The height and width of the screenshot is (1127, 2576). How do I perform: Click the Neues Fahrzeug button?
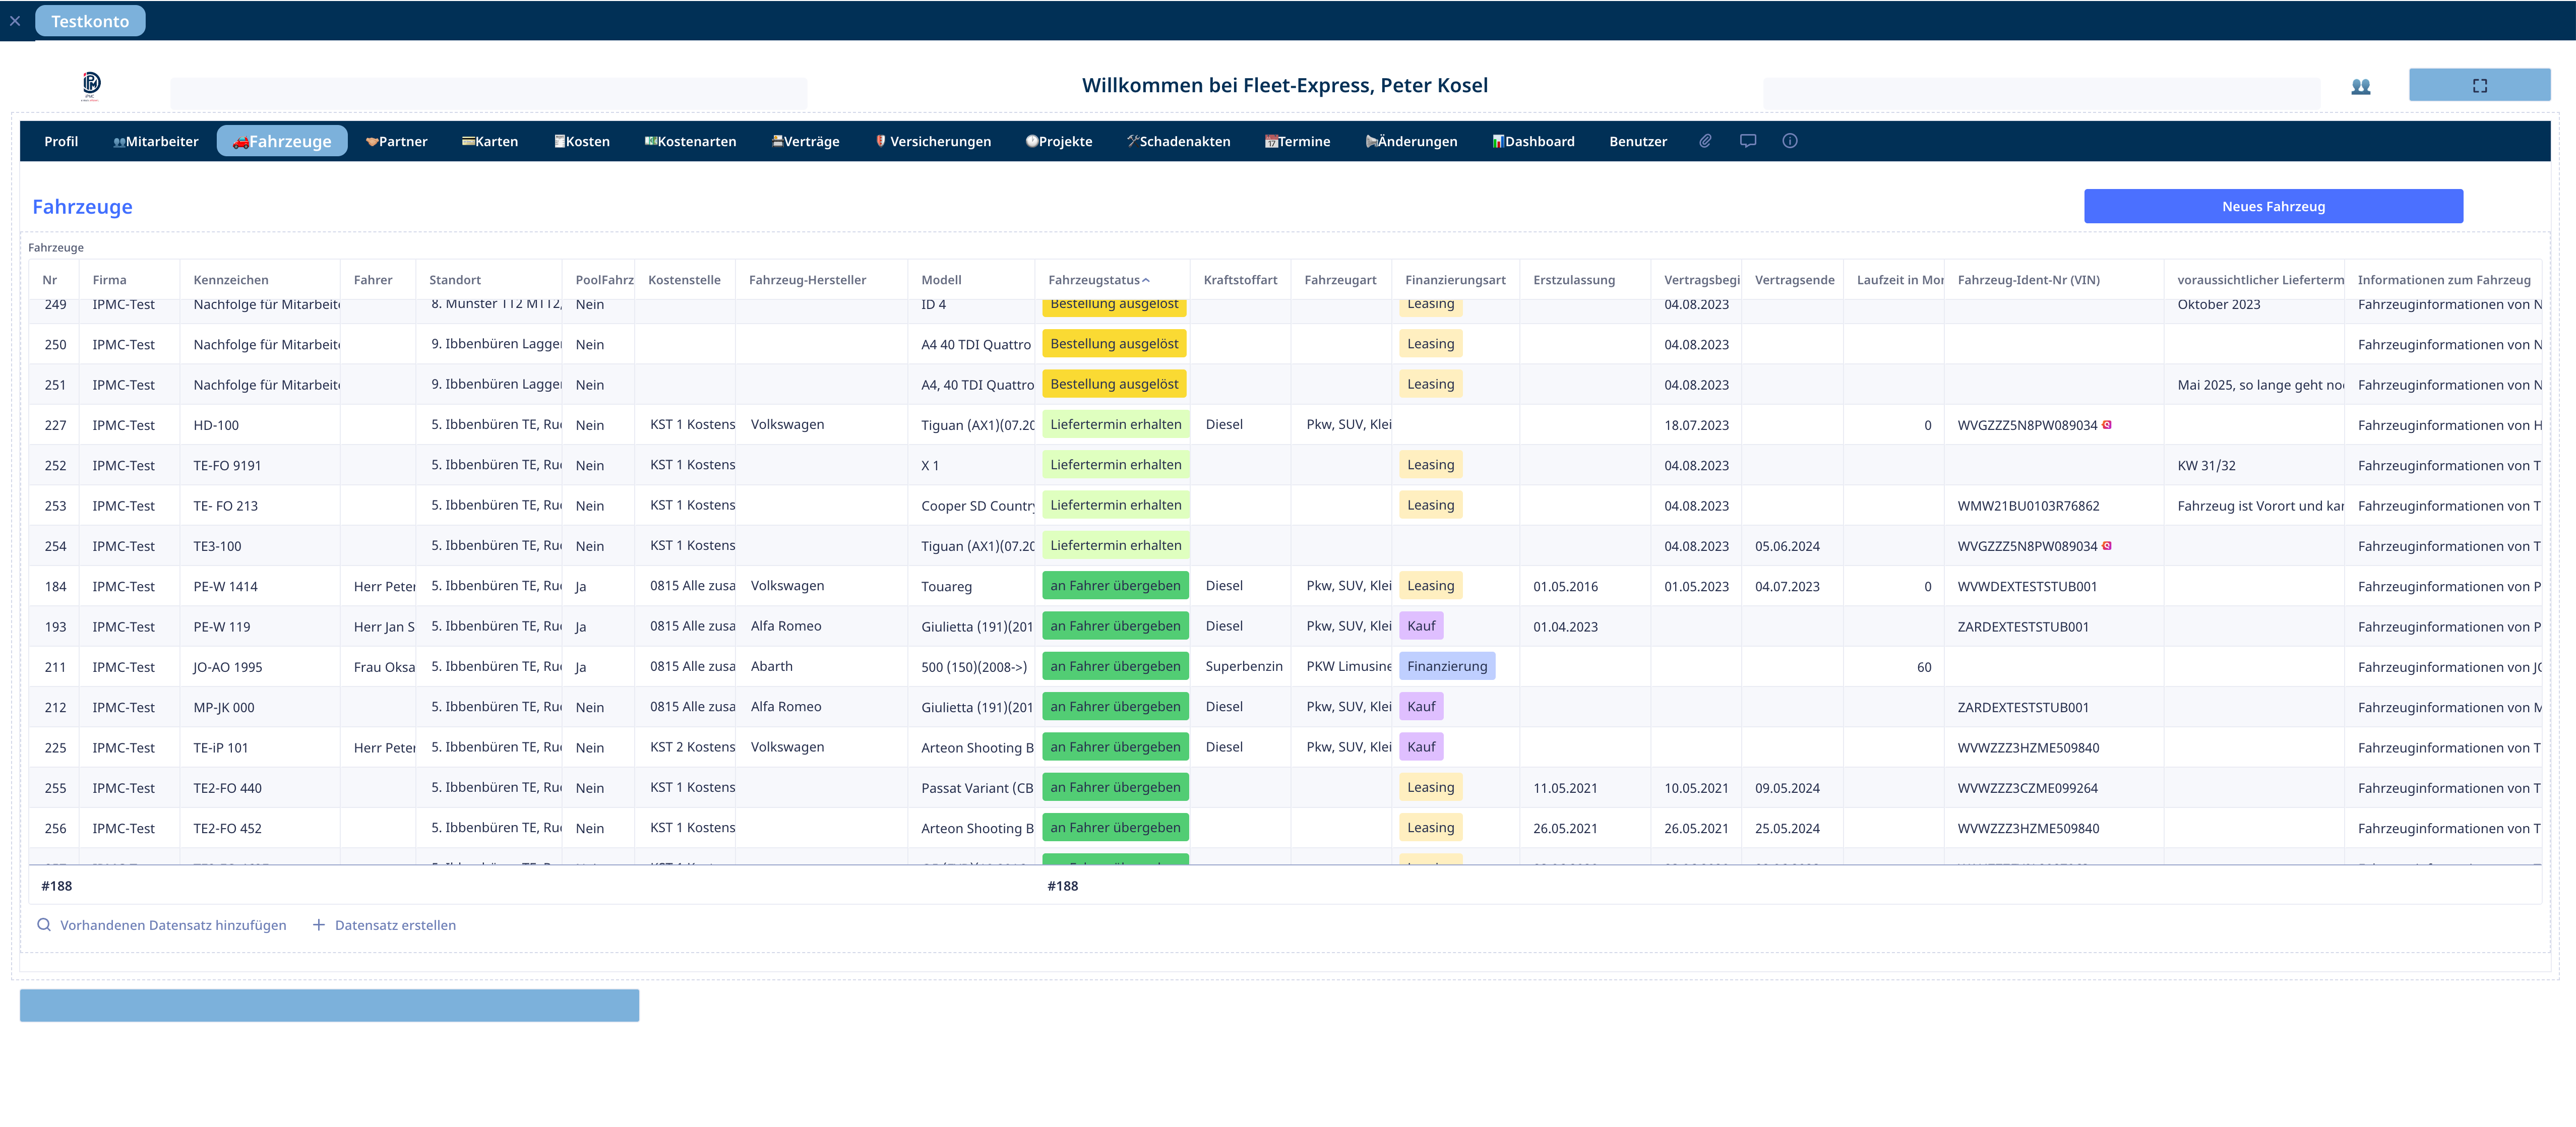pyautogui.click(x=2272, y=206)
